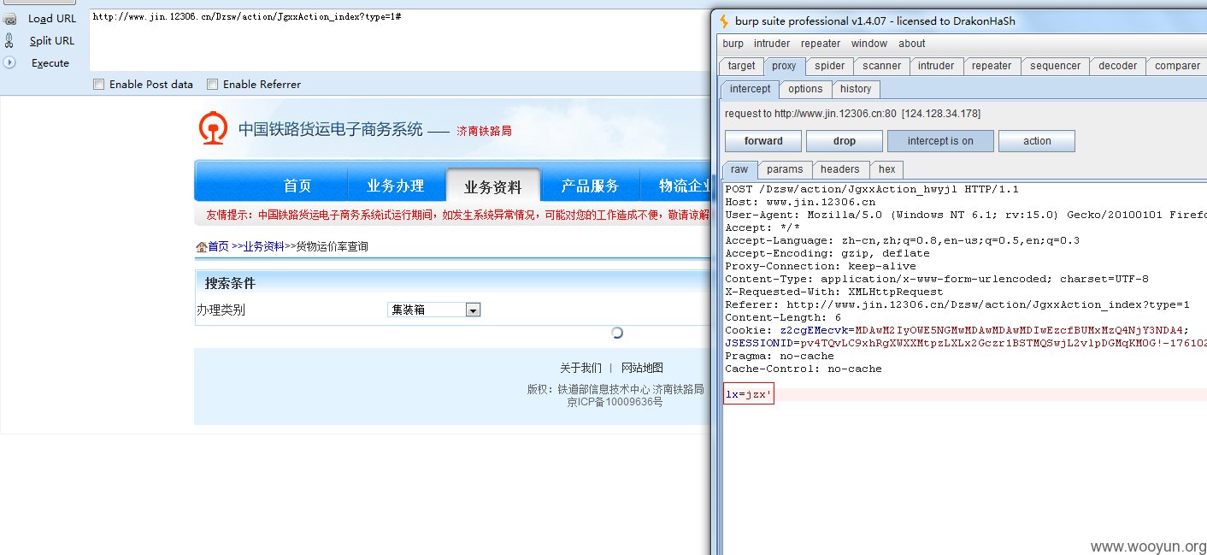Viewport: 1207px width, 555px height.
Task: Click the 搜索条件 panel header
Action: (230, 283)
